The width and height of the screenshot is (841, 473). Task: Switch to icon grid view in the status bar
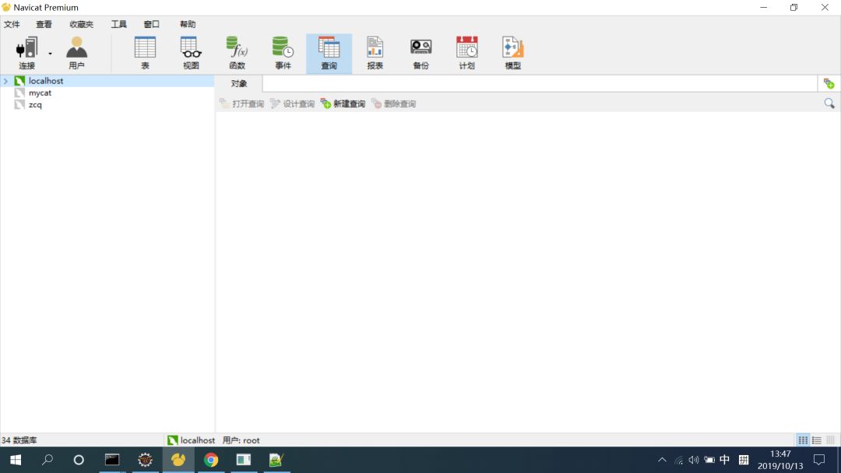pos(803,440)
